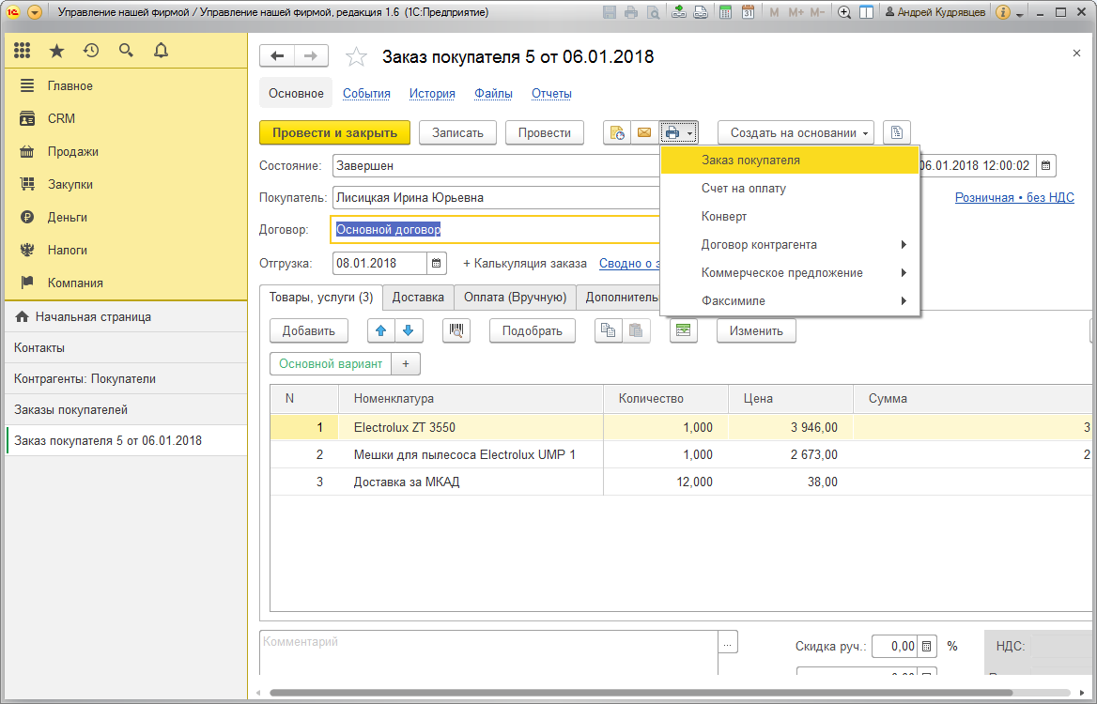The height and width of the screenshot is (704, 1097).
Task: Open Розничная • без НДС link
Action: tap(1014, 198)
